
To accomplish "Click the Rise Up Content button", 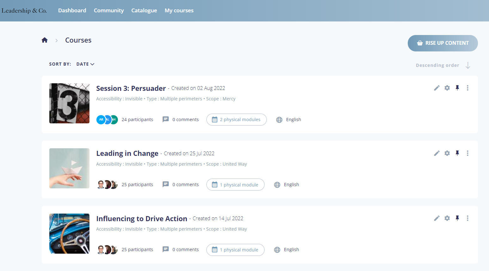I will point(443,43).
